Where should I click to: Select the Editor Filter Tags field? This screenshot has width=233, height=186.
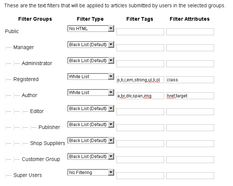point(140,112)
